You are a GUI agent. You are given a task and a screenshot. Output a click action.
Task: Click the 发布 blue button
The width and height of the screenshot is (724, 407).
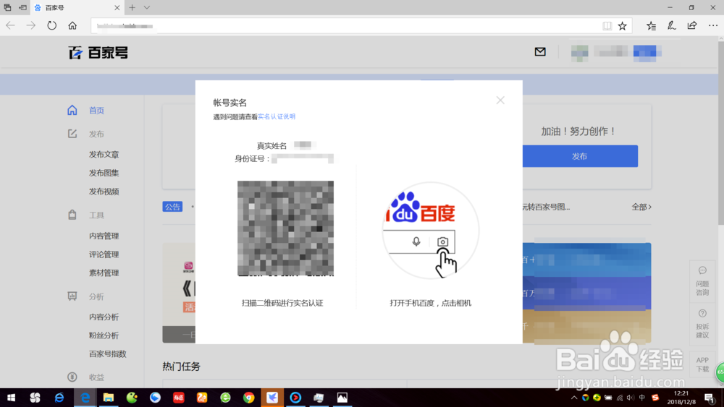click(x=580, y=156)
